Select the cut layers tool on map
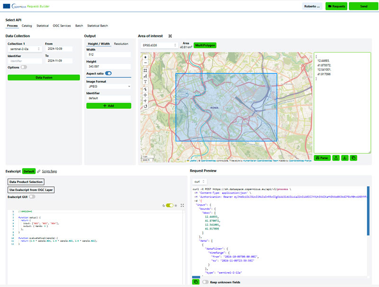Screen dimensions: 379x287 tap(145, 101)
